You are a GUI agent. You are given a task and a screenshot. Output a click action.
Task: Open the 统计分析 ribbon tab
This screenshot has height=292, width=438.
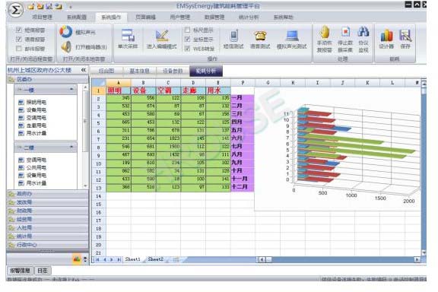(249, 17)
